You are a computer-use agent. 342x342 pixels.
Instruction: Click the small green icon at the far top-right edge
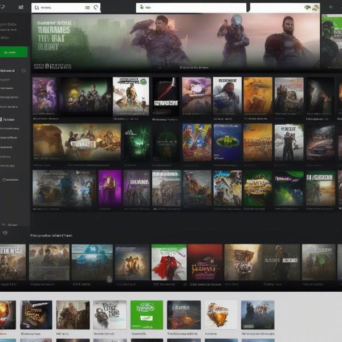331,7
